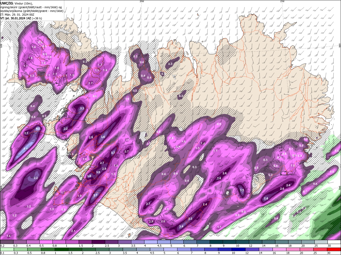Select the darkest purple swatch right of upper label 2
341x255 pixels.
[98, 242]
